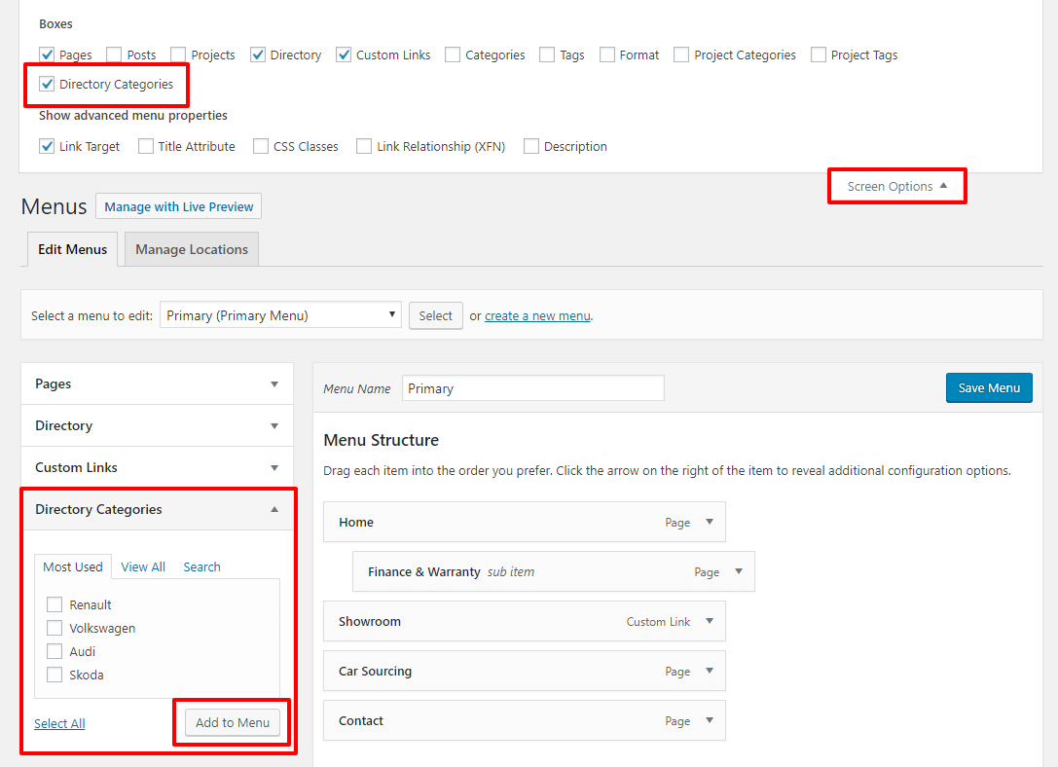Open the Showroom custom link settings
The image size is (1058, 767).
(710, 621)
